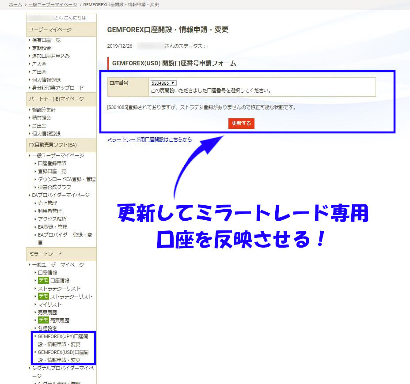
Task: Select 利用者管理 in the sidebar
Action: click(49, 211)
